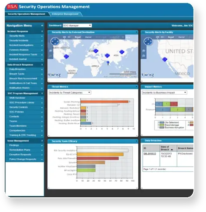Click the Hacking: Brute force blue bar
The height and width of the screenshot is (212, 206).
click(x=86, y=123)
